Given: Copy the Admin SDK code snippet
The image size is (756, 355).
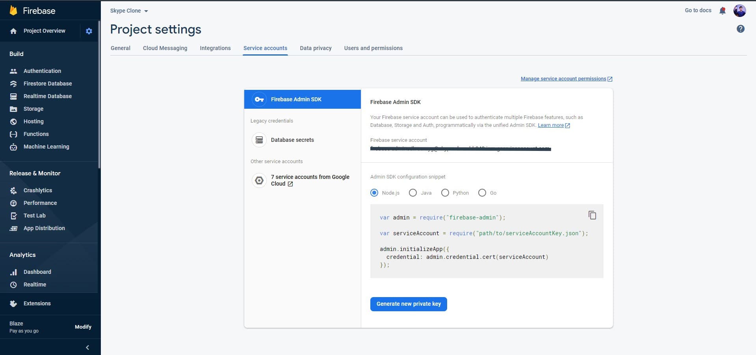Looking at the screenshot, I should [592, 215].
